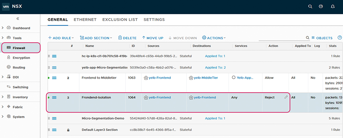343x138 pixels.
Task: Collapse the yelb-app-Micro-Segmentation section
Action: [x=49, y=68]
